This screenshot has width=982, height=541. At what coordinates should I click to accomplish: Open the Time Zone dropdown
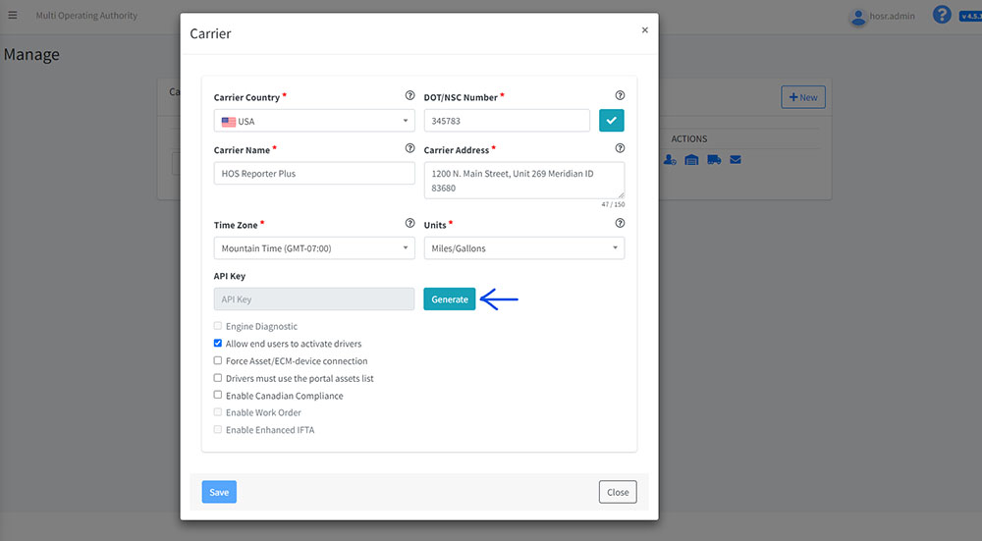point(314,248)
